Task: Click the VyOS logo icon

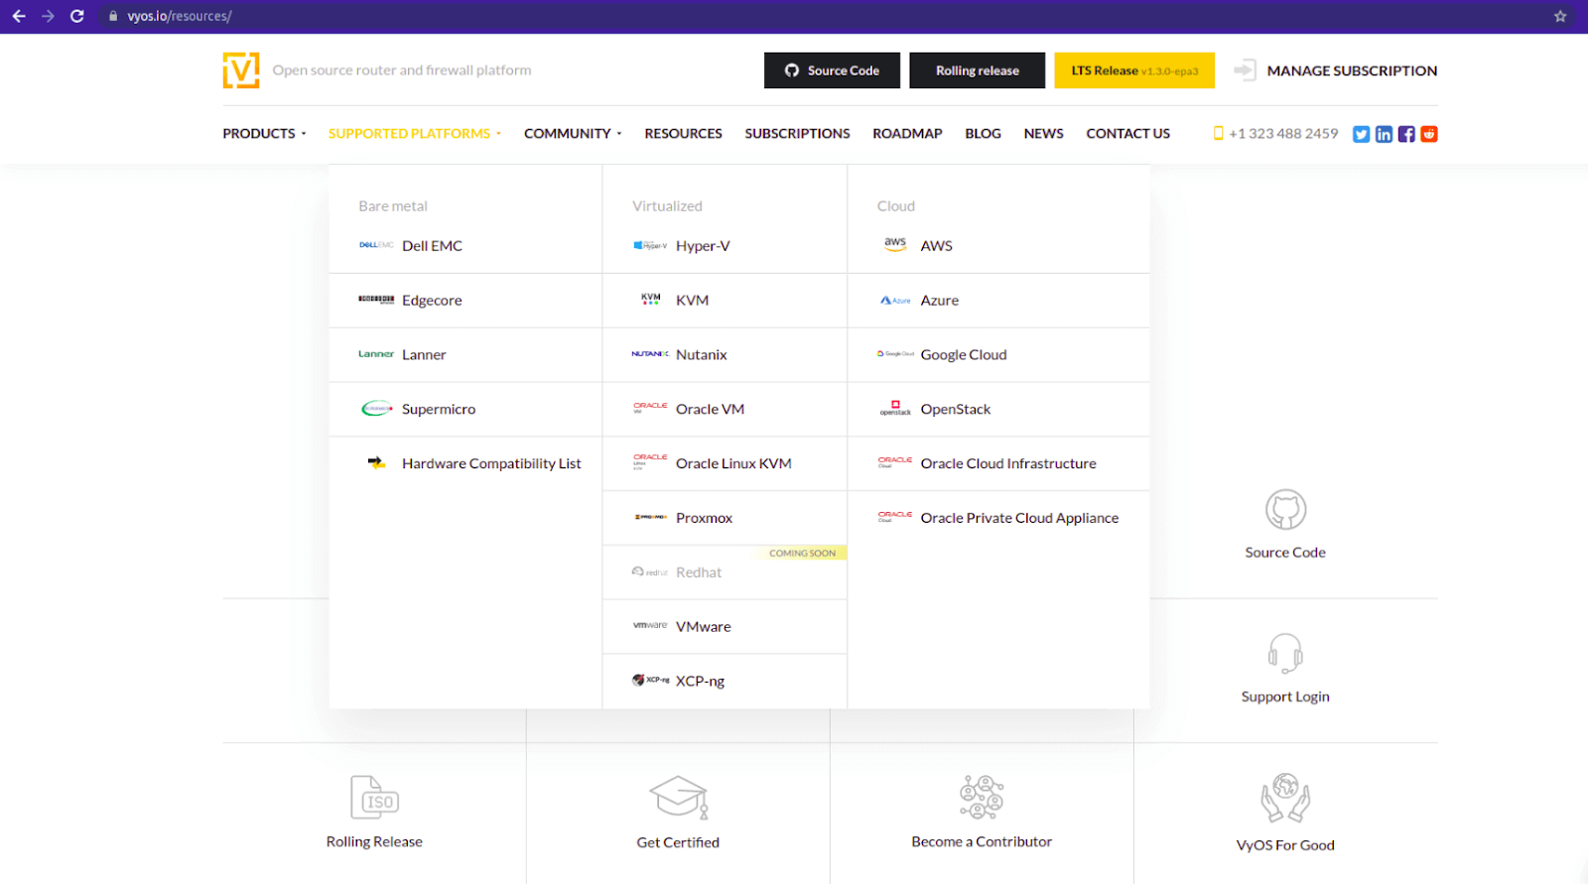Action: tap(241, 70)
